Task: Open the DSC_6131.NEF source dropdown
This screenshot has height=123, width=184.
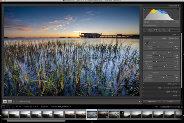Action: (65, 107)
